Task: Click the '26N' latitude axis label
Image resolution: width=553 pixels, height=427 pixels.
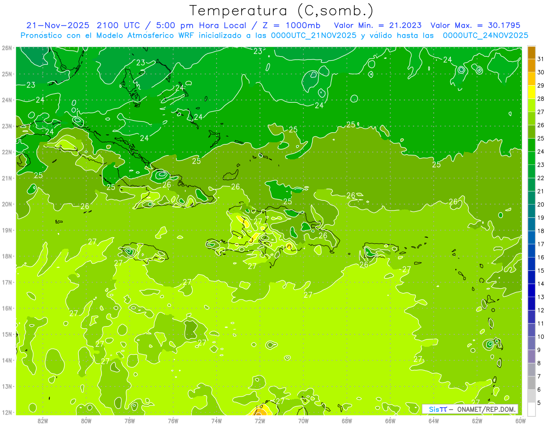Action: point(7,48)
